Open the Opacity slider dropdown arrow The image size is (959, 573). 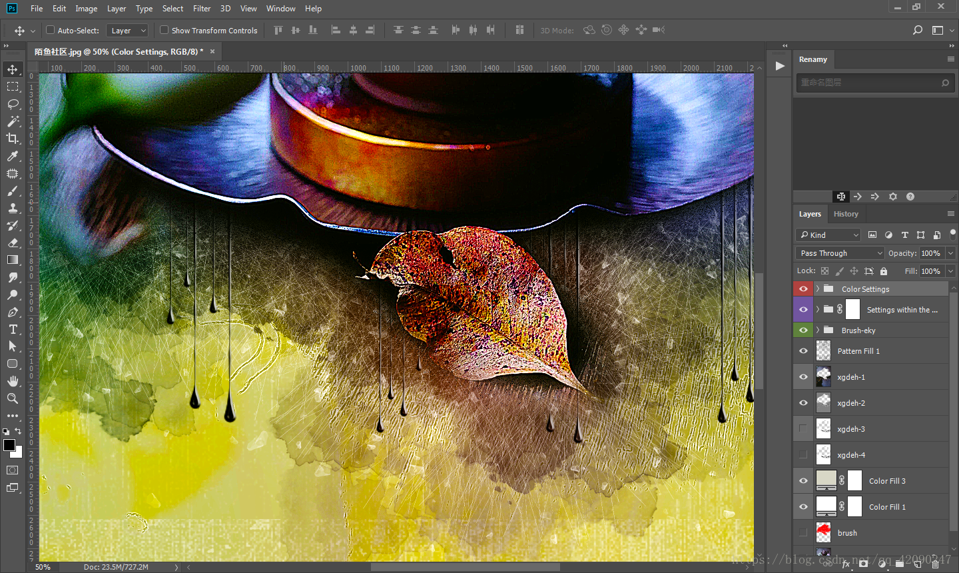[x=950, y=253]
